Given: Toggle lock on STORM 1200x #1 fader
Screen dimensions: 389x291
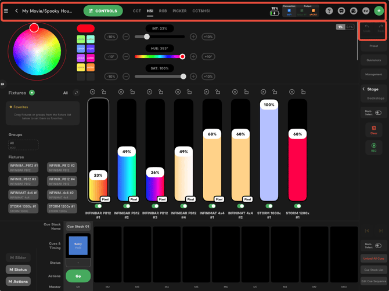Looking at the screenshot, I should (303, 92).
